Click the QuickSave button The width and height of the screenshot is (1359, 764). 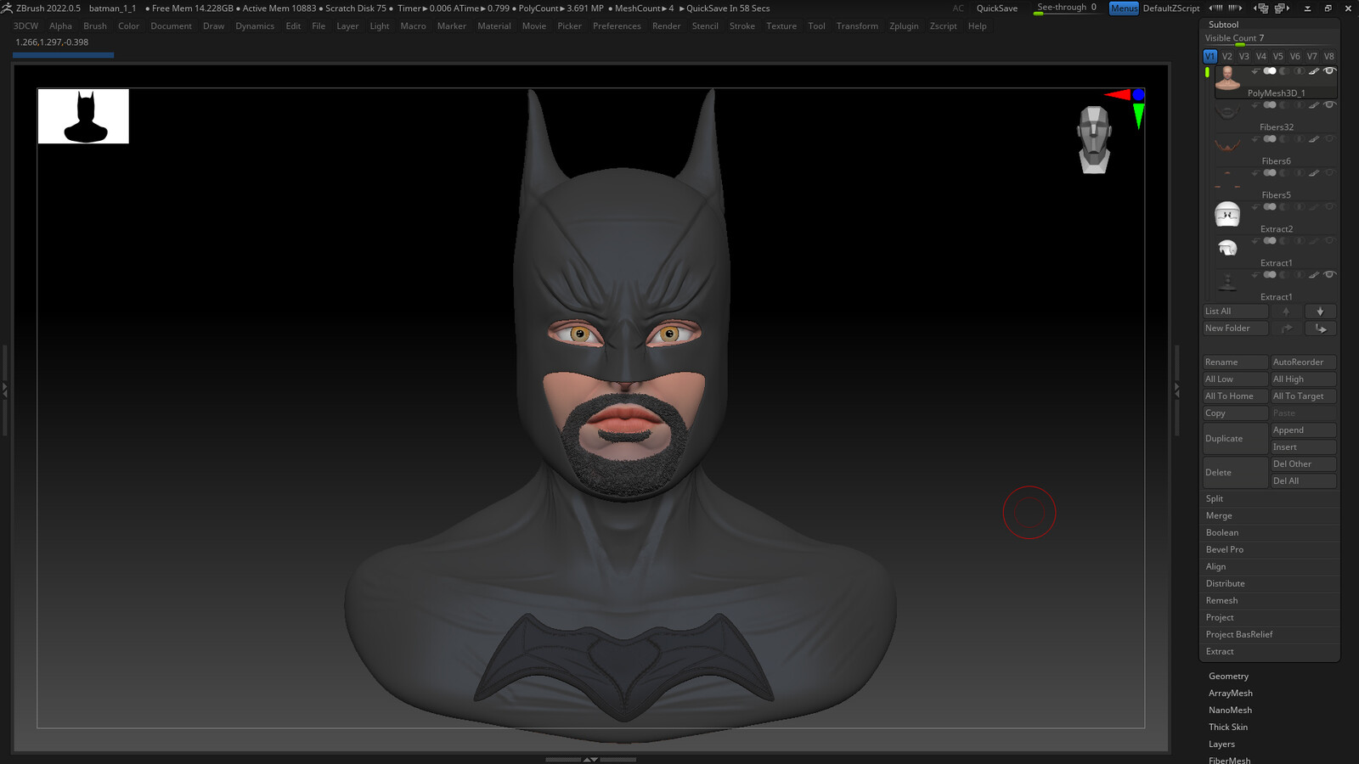997,8
